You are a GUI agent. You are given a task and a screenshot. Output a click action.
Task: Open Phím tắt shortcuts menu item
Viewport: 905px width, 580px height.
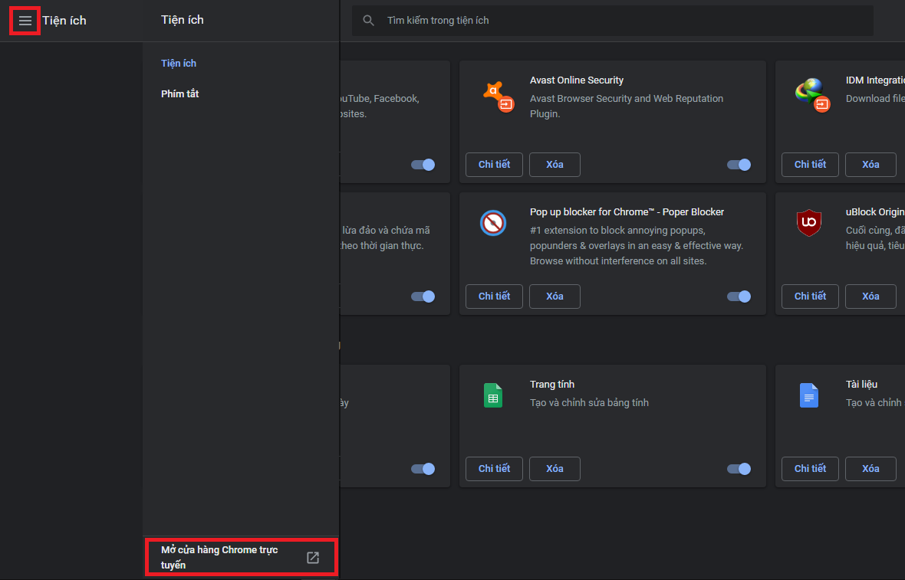(x=179, y=94)
